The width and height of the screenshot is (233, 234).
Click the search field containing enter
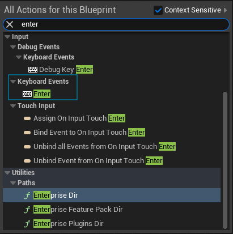[121, 24]
